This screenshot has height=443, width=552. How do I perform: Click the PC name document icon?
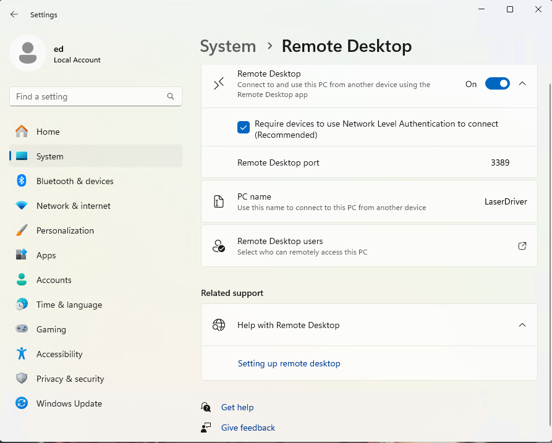pyautogui.click(x=218, y=201)
